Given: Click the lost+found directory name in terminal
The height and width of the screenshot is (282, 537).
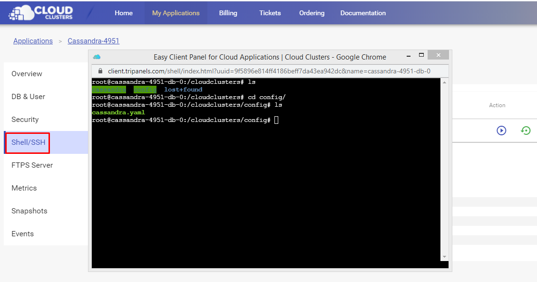Looking at the screenshot, I should pos(183,90).
